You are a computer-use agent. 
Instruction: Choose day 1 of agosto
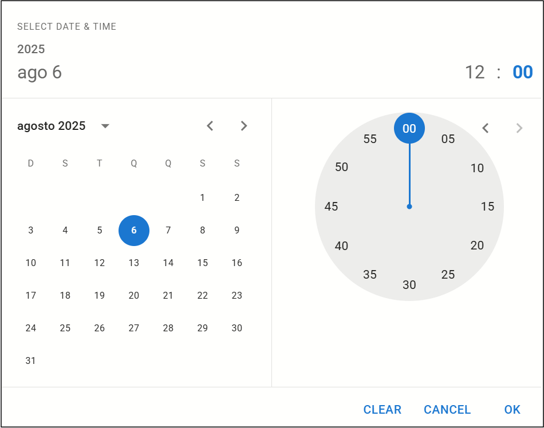click(x=203, y=198)
